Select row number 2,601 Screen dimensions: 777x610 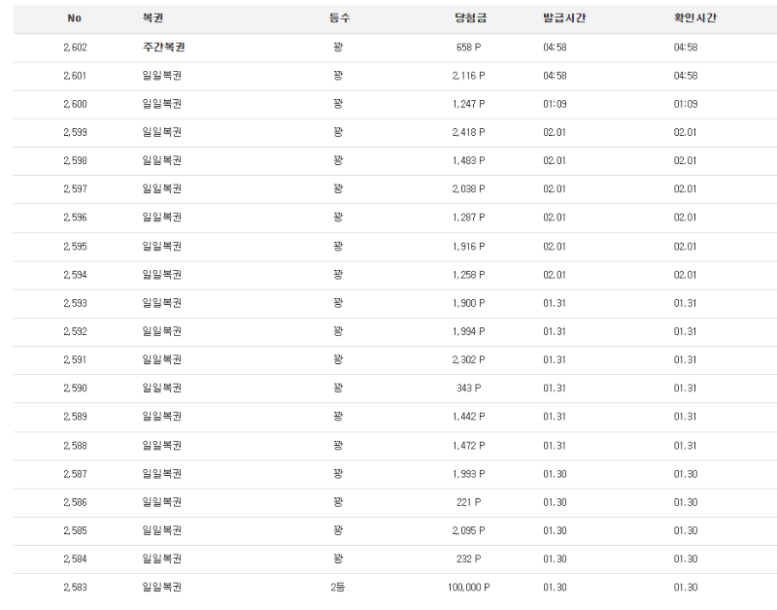click(x=75, y=76)
